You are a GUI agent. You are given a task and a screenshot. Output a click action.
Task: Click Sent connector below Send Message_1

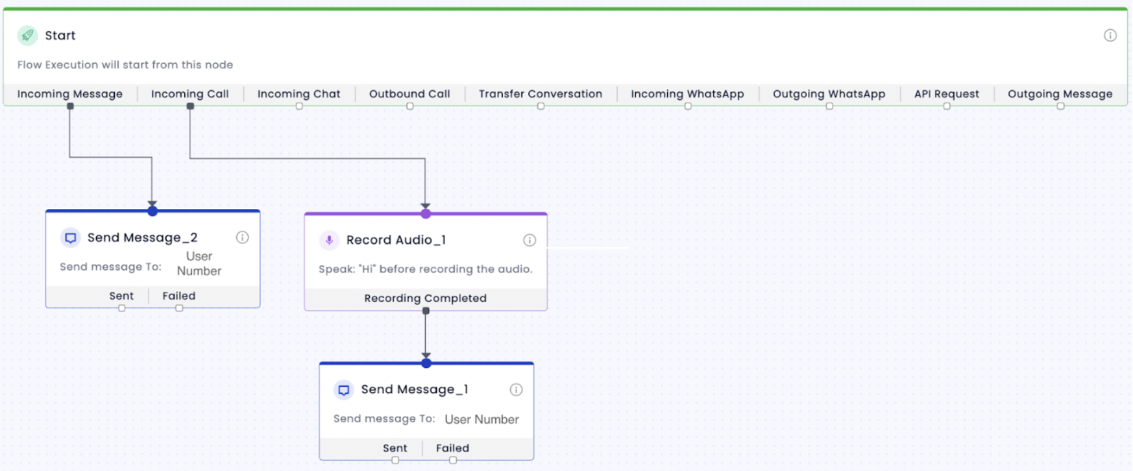pyautogui.click(x=395, y=460)
